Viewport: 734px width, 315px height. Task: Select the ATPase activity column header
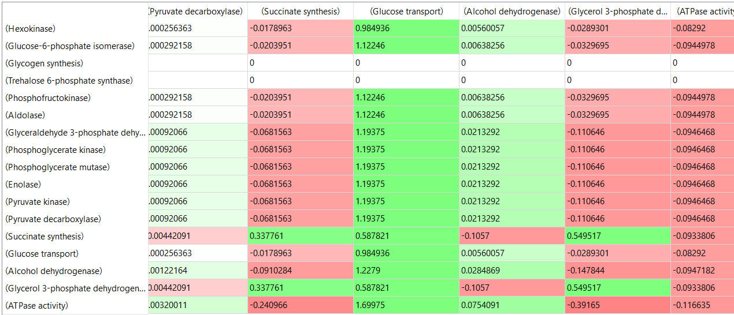tap(702, 12)
